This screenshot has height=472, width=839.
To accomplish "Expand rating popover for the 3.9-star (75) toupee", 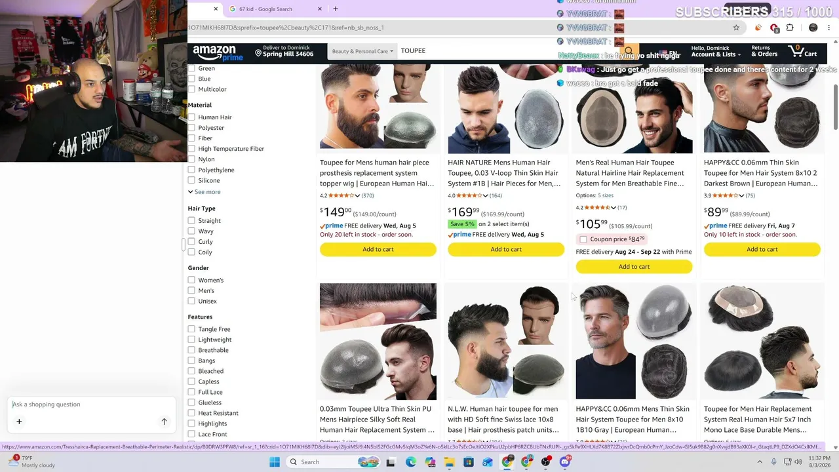I will pos(741,195).
